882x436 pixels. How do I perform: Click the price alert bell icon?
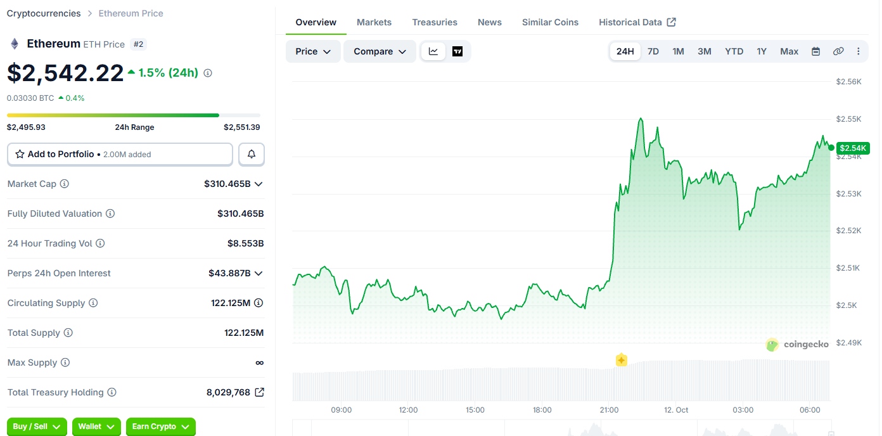coord(252,154)
